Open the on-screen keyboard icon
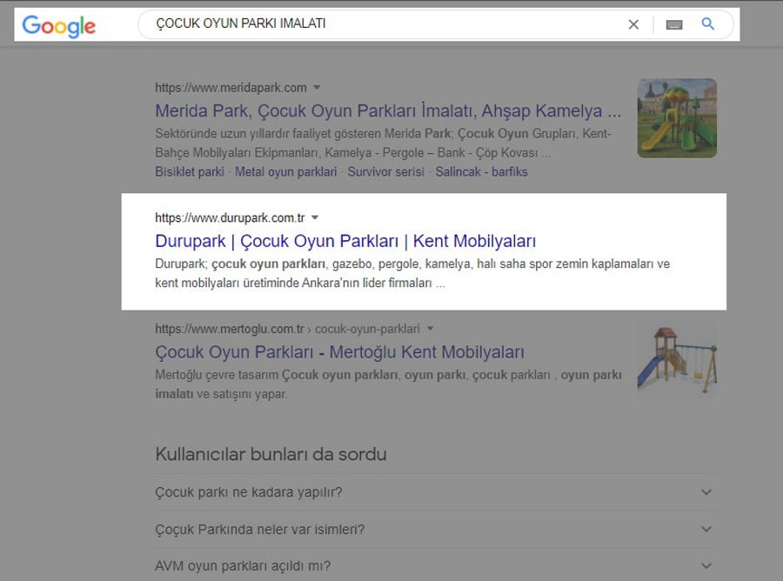This screenshot has height=581, width=783. click(674, 24)
